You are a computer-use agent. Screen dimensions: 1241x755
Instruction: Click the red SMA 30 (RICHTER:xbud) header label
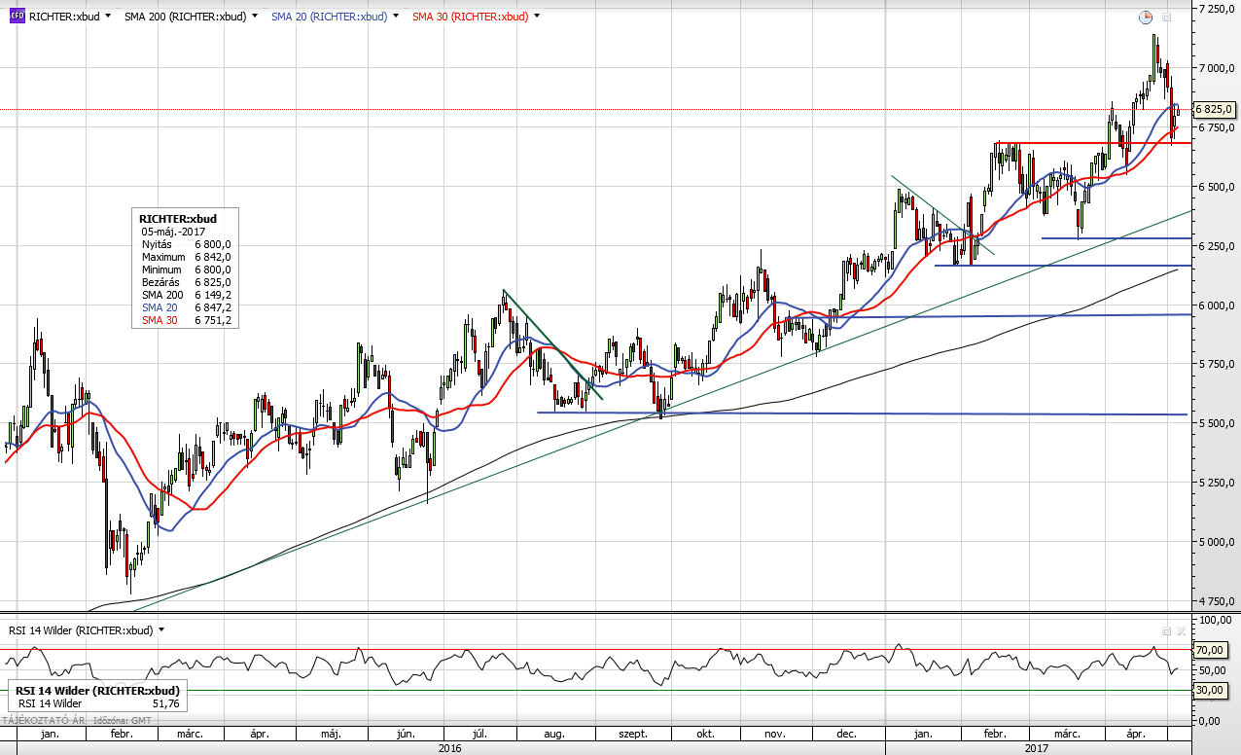coord(471,17)
